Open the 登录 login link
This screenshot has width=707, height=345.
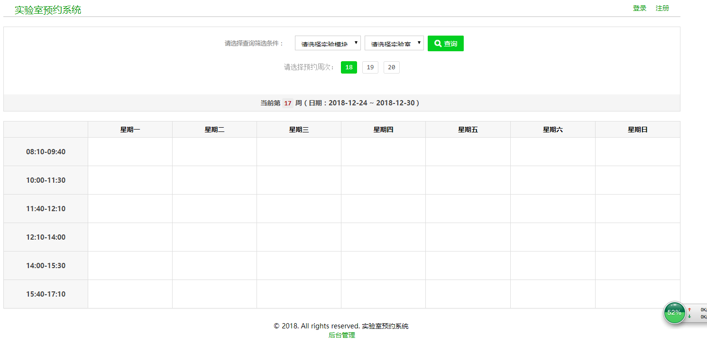(x=640, y=8)
